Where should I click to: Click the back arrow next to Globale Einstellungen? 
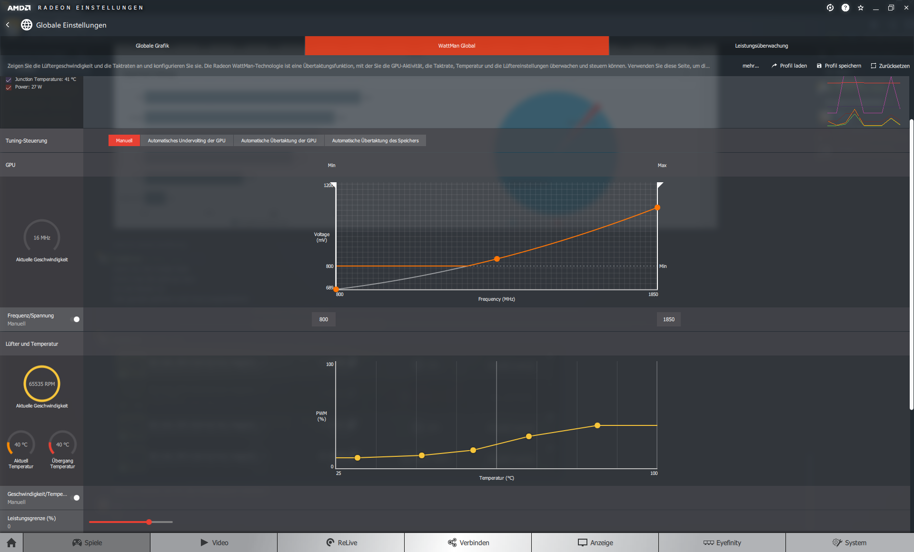pyautogui.click(x=8, y=25)
